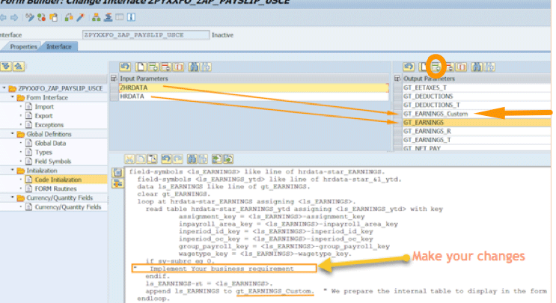The image size is (556, 303).
Task: Click the syntax check icon left of code editor
Action: coord(117,173)
